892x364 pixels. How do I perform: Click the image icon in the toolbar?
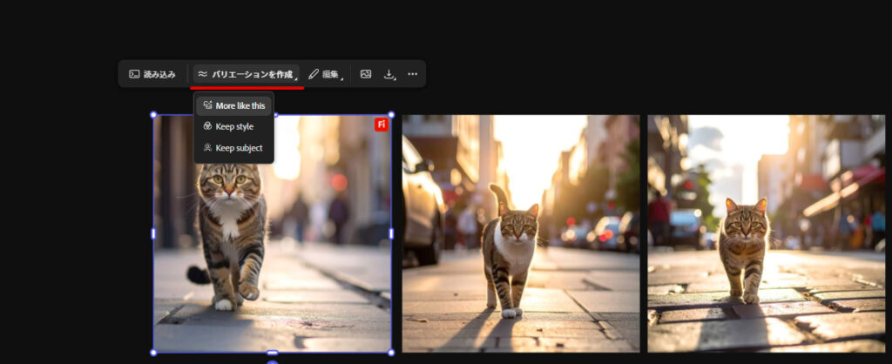[366, 74]
